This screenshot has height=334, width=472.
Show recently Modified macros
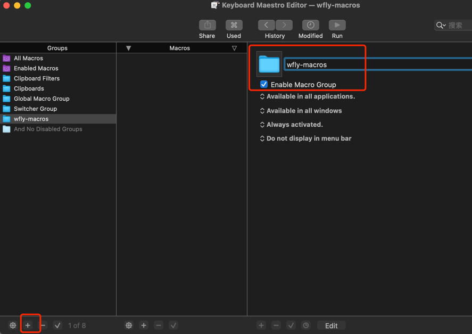[x=310, y=25]
